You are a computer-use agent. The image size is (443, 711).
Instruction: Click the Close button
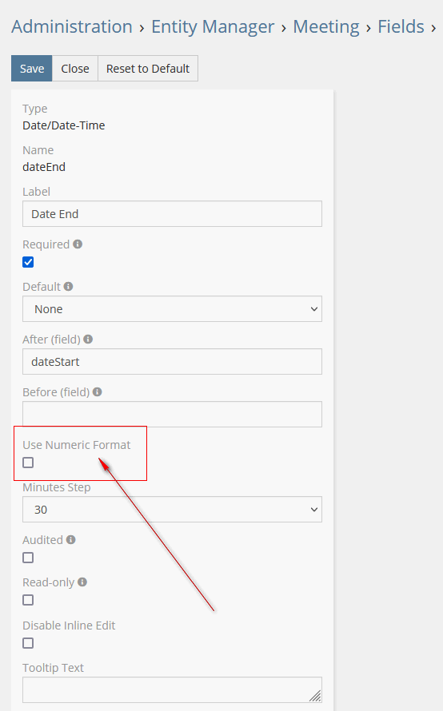pyautogui.click(x=75, y=69)
